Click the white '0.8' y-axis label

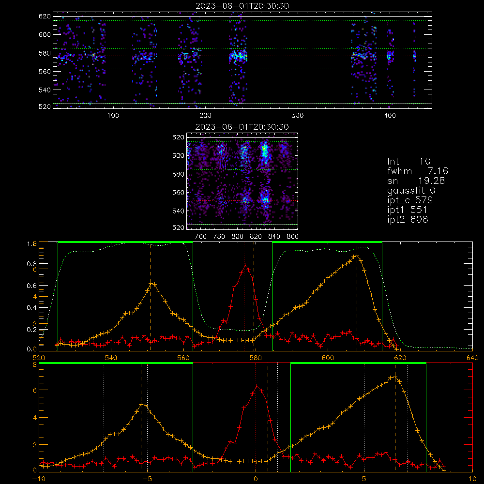click(x=31, y=264)
